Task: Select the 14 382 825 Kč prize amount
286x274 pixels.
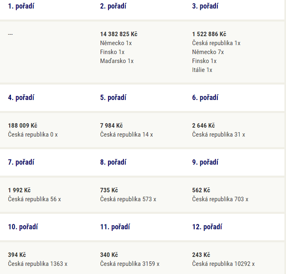Action: (119, 34)
